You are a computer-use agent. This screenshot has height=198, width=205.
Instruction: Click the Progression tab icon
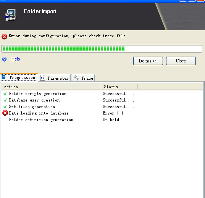click(x=4, y=77)
